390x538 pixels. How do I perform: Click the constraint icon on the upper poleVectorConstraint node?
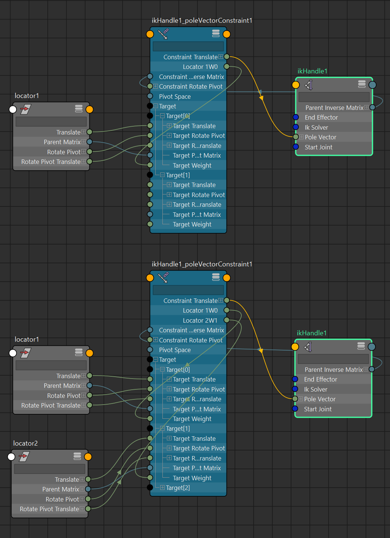pos(163,34)
